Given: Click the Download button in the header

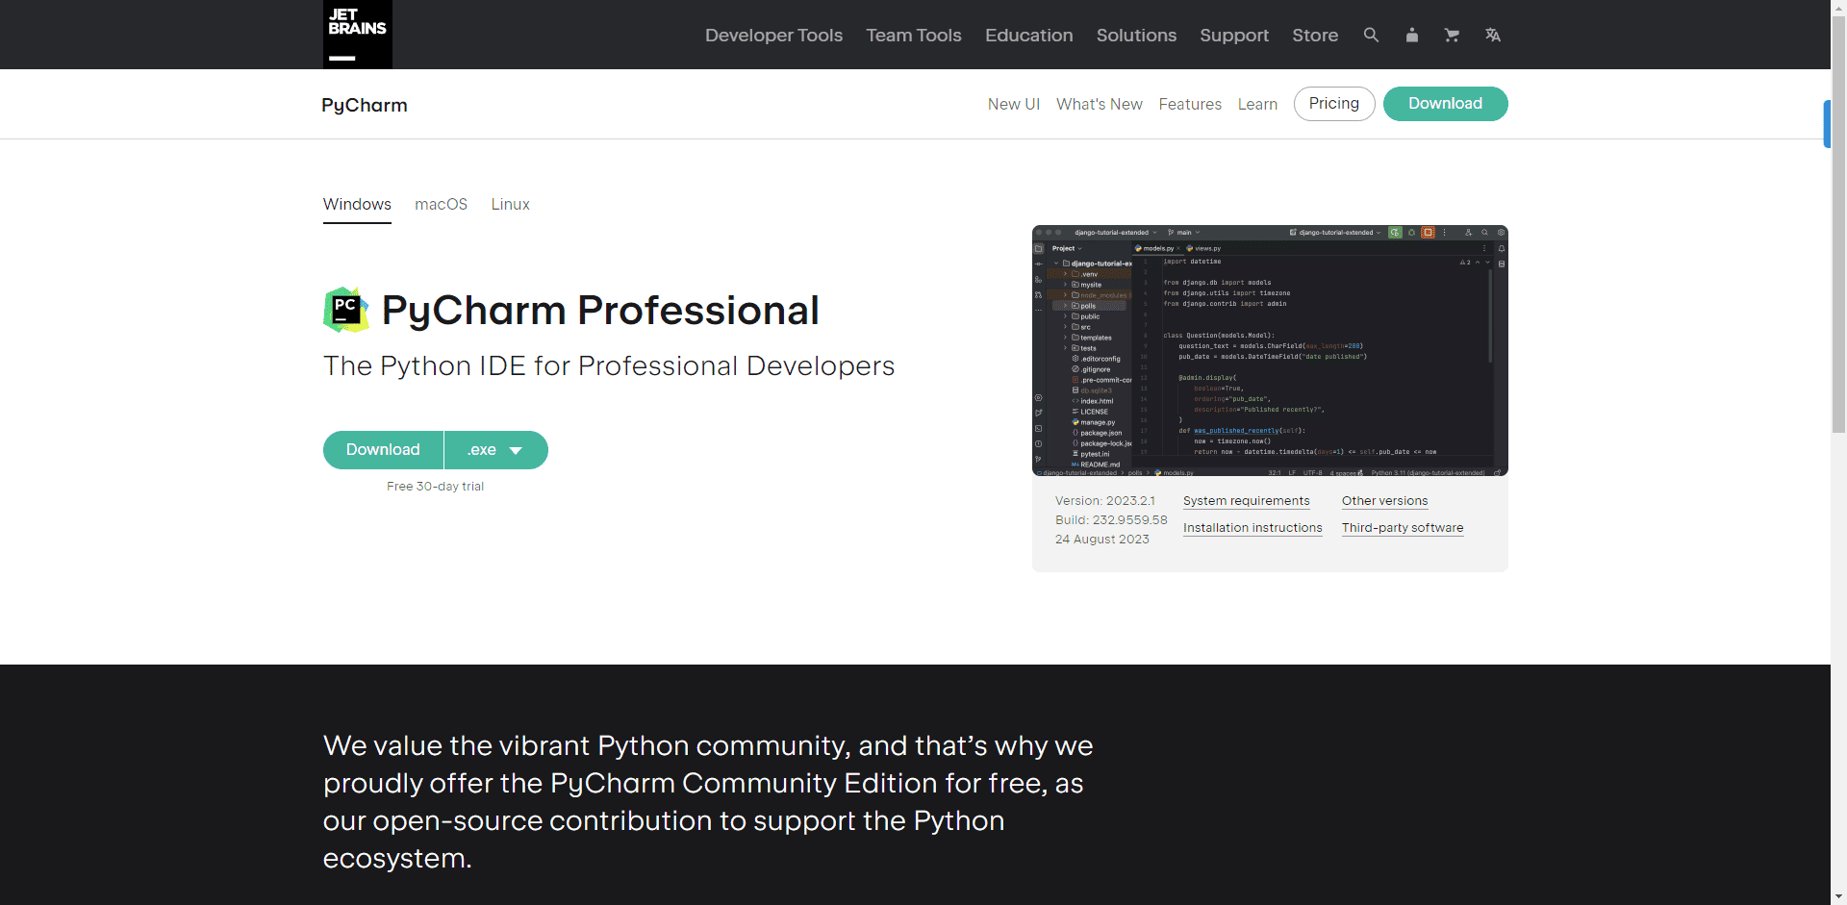Looking at the screenshot, I should (x=1445, y=104).
